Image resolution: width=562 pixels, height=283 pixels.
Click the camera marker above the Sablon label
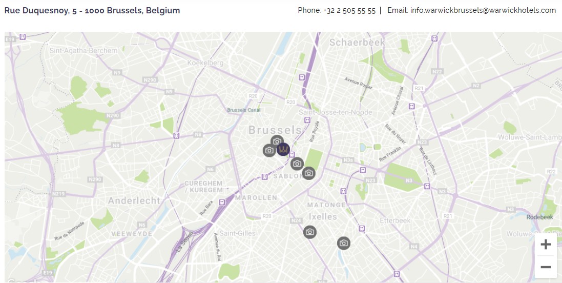coord(297,164)
